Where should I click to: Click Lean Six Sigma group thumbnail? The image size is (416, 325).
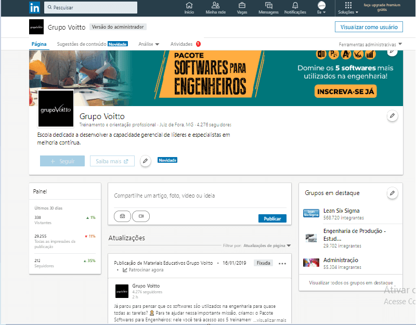[311, 213]
